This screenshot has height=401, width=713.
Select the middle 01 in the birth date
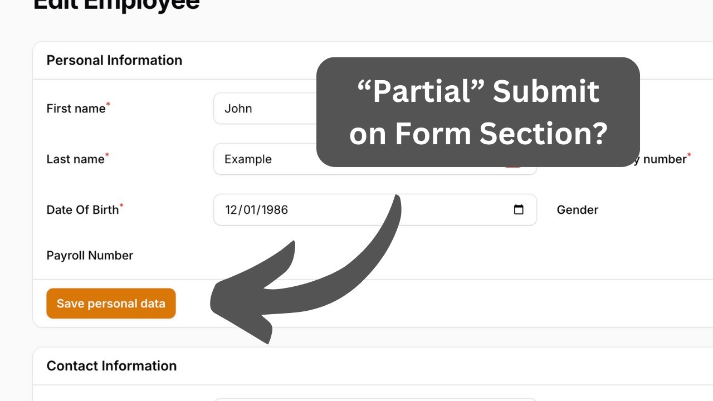click(249, 210)
